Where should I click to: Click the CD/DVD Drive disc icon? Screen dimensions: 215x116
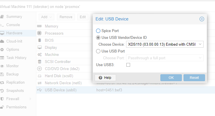(x=39, y=69)
